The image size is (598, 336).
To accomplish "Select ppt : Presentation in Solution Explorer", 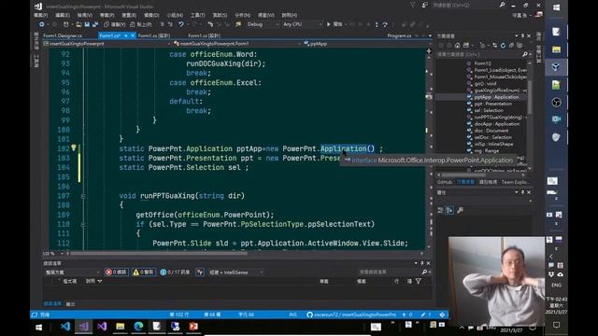I will tap(492, 104).
